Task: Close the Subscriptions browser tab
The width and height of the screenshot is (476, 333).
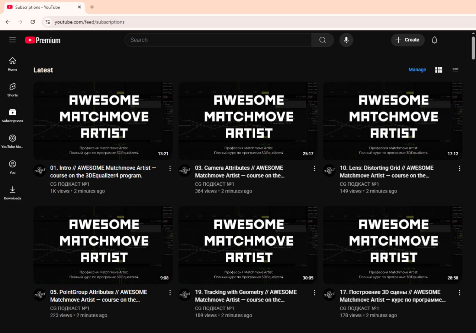Action: pos(79,7)
